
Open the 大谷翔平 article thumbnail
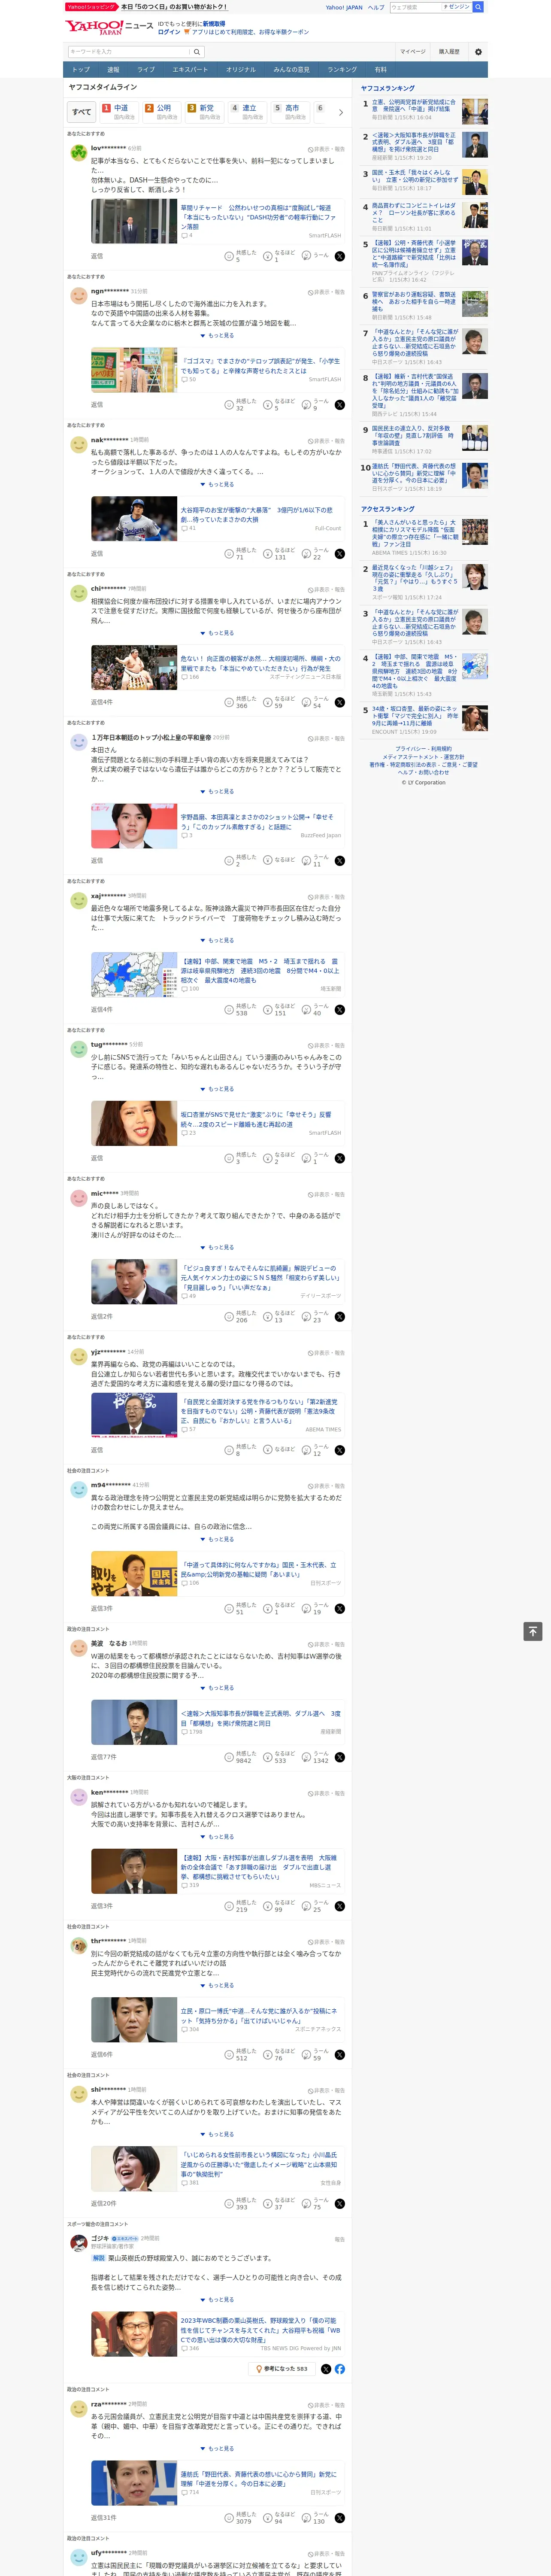[134, 520]
